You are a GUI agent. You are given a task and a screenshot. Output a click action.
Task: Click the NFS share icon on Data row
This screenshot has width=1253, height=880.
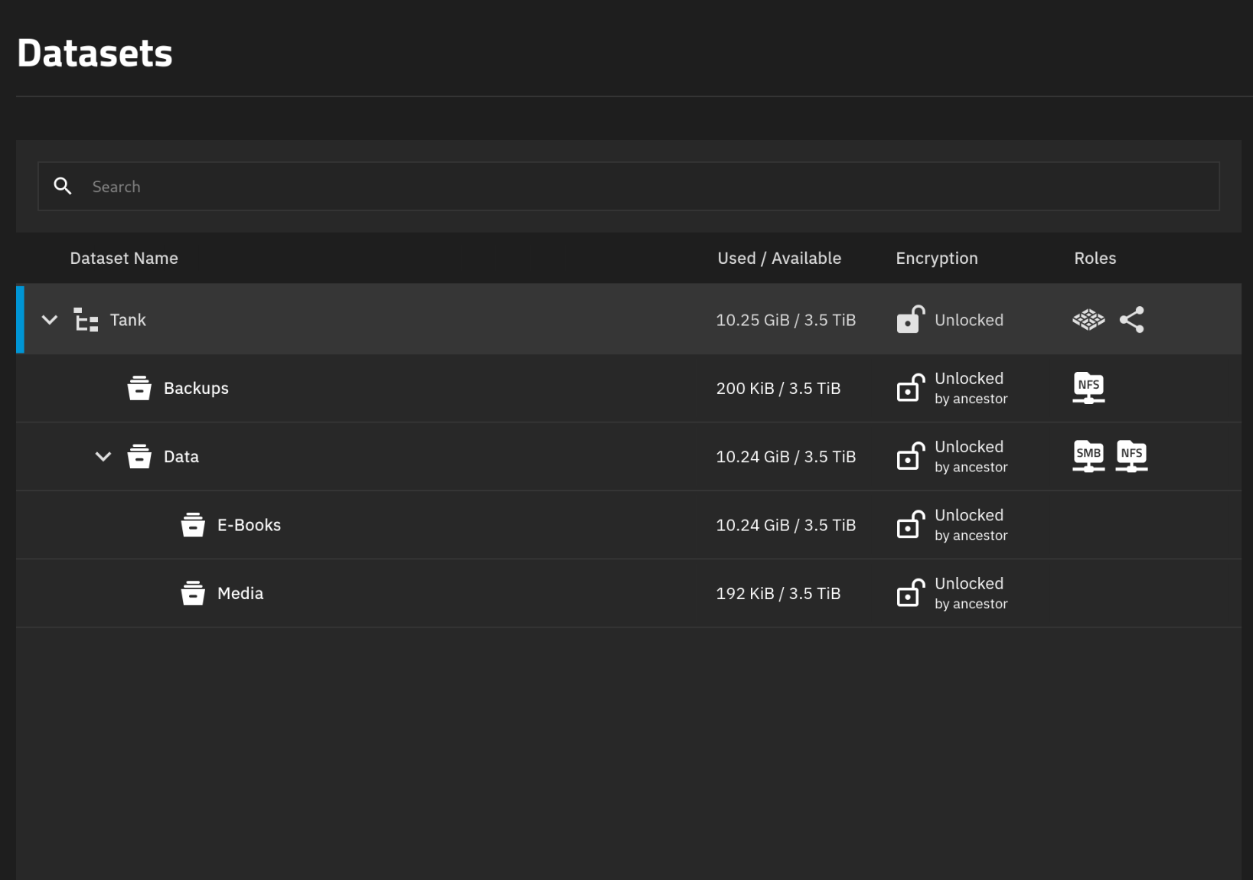(x=1131, y=455)
